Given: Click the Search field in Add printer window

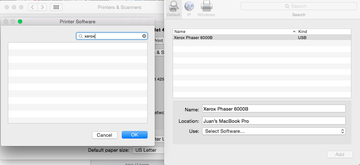Looking at the screenshot, I should coord(298,6).
